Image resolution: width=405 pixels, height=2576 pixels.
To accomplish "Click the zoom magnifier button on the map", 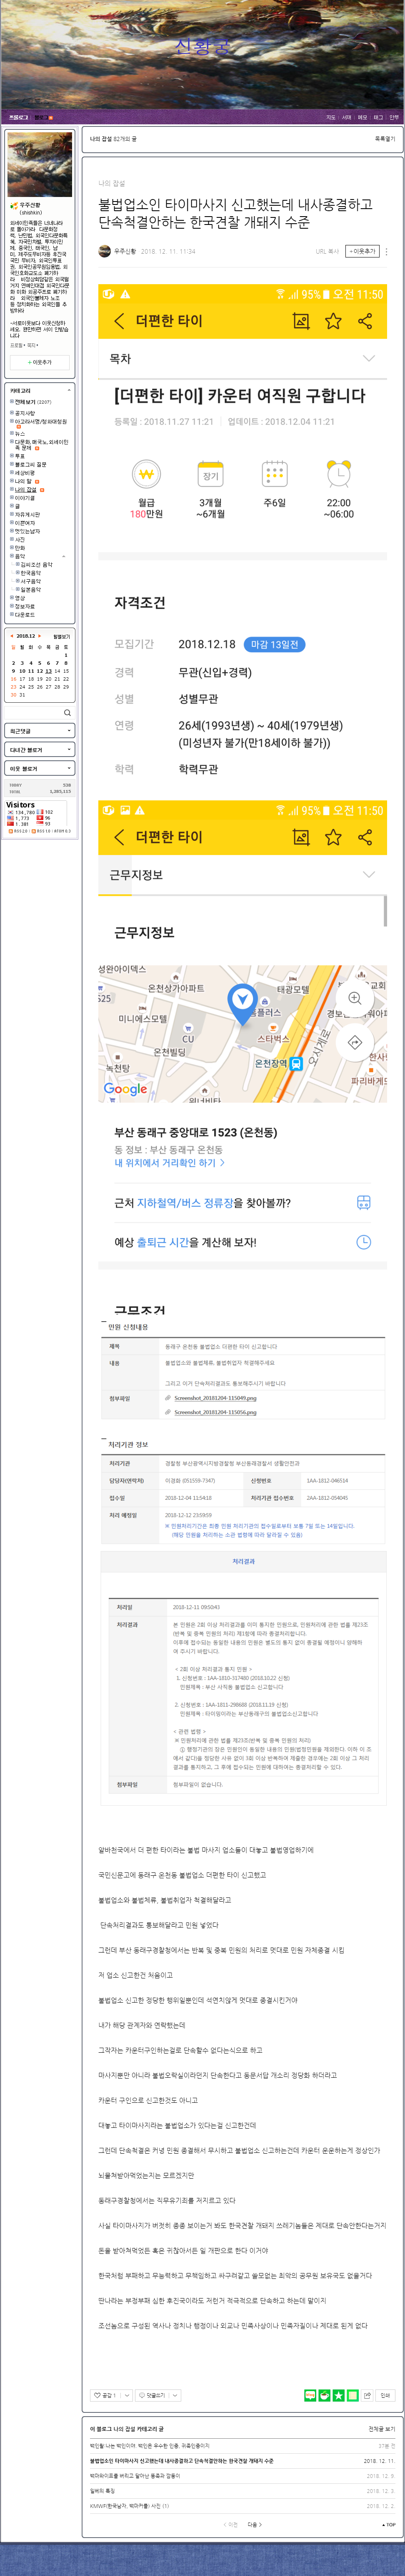I will point(355,998).
